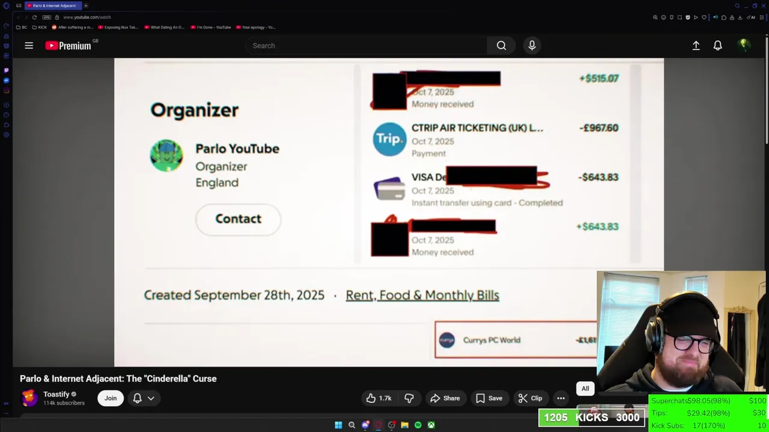Open the ad blocker shield icon
Screen dimensions: 769x432
coord(688,17)
